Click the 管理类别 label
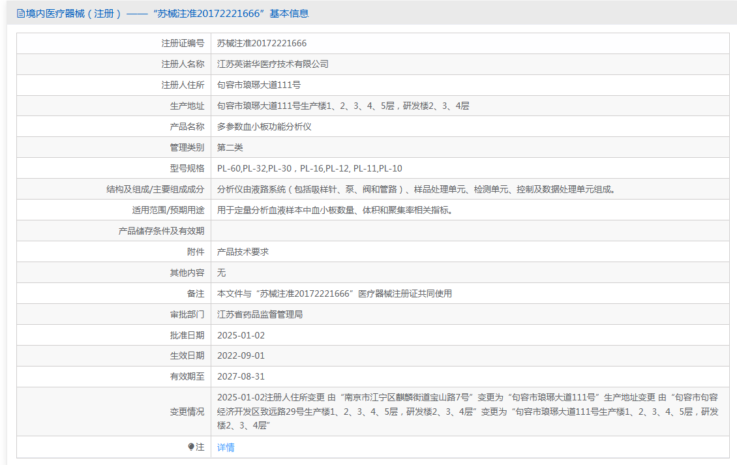The height and width of the screenshot is (465, 737). pos(187,147)
